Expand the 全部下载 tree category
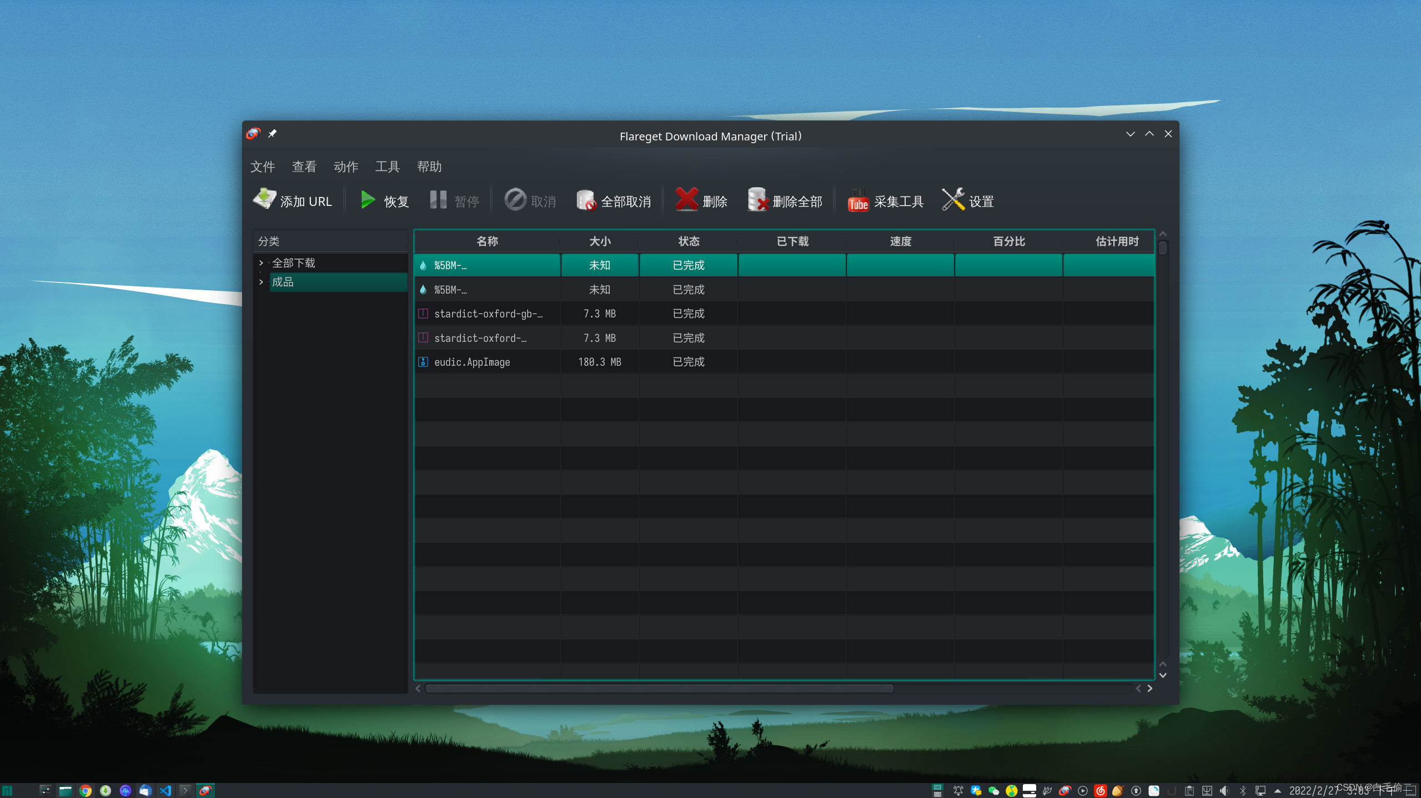The height and width of the screenshot is (798, 1421). click(261, 263)
